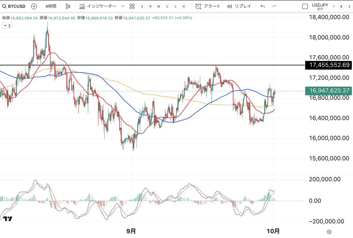
Task: Start bar replay with リプレイ
Action: [239, 6]
